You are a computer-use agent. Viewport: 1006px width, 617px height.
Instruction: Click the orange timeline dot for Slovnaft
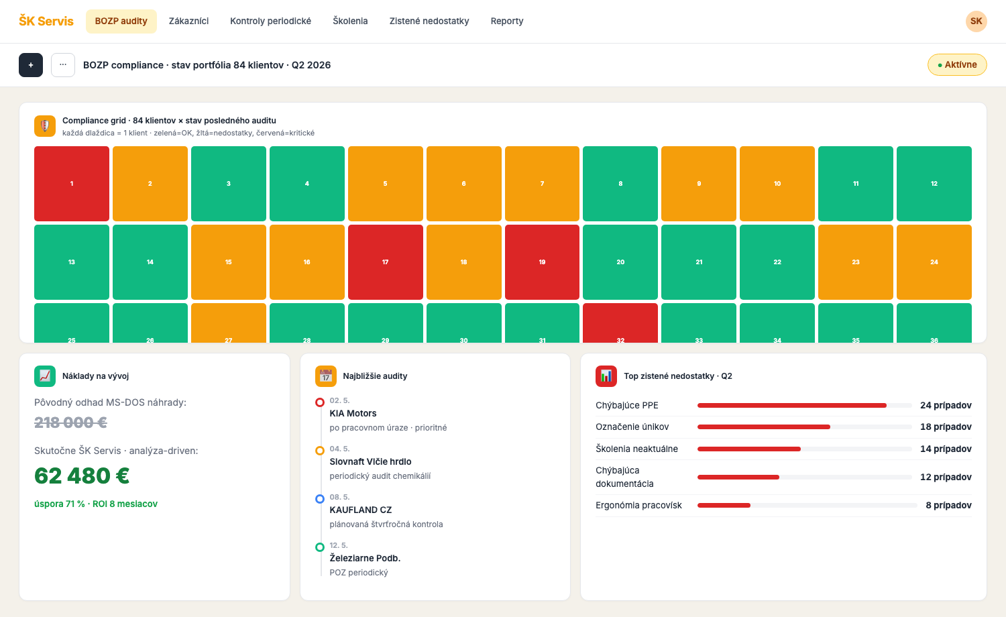[x=320, y=451]
